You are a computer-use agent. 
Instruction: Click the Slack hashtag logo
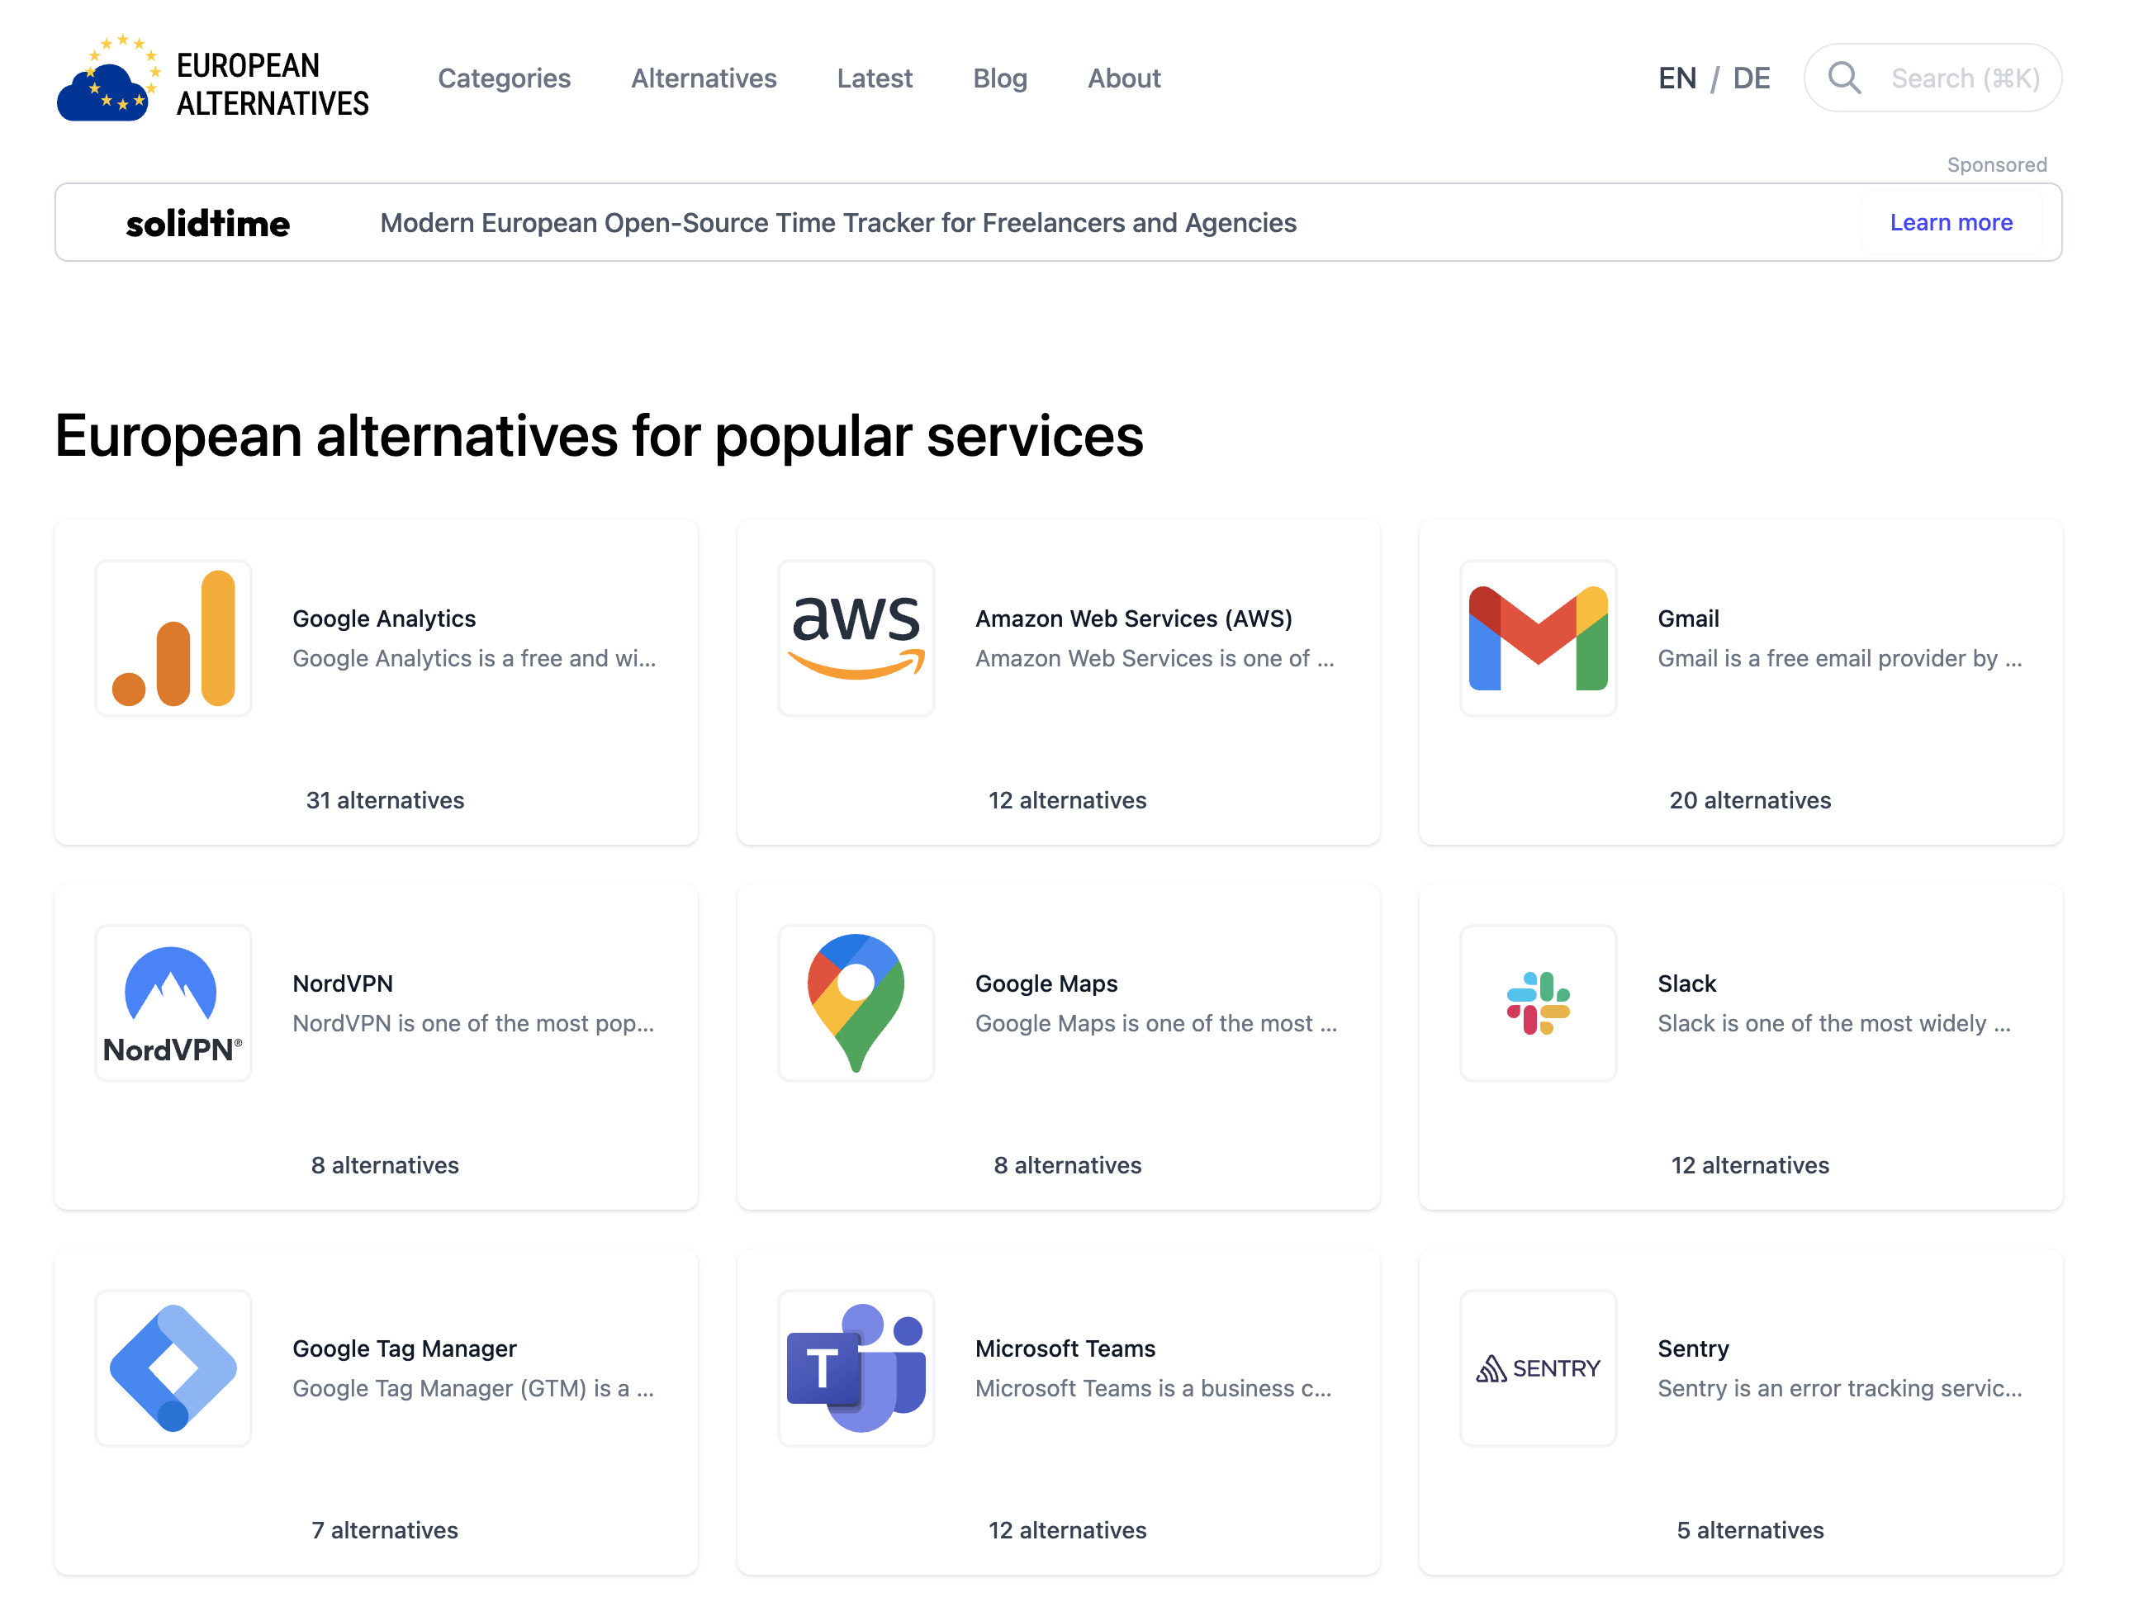1538,1003
